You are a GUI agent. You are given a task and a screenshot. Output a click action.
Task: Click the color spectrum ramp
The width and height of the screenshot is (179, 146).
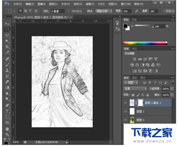point(145,43)
